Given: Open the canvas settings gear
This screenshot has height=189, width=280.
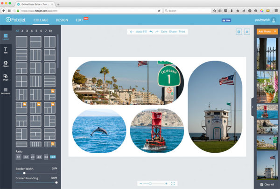Looking at the screenshot, I should [x=239, y=32].
